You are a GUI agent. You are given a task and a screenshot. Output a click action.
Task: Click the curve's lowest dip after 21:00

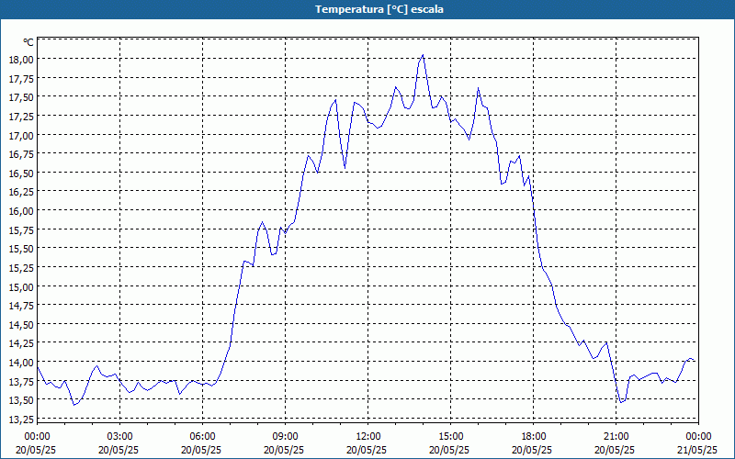click(621, 402)
